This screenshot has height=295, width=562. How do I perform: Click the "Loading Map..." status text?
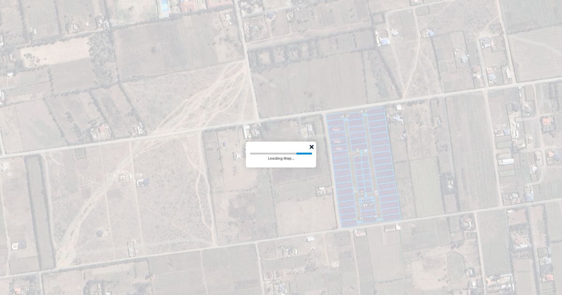click(x=281, y=158)
